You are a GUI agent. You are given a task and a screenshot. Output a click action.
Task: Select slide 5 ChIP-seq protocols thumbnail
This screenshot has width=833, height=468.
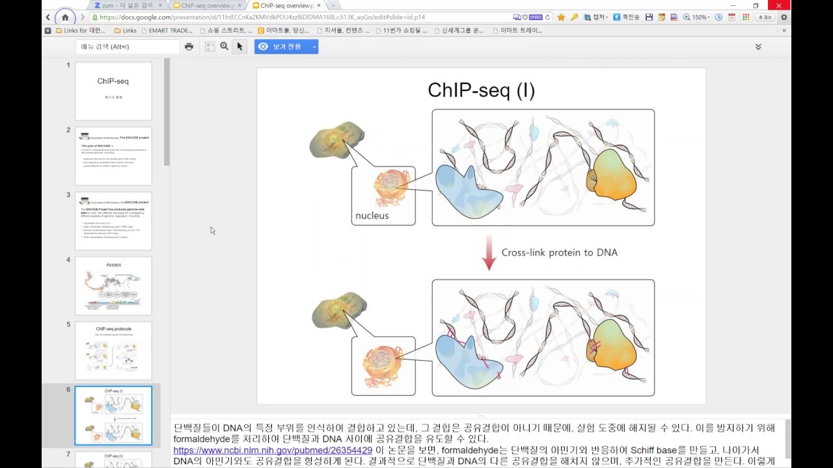pyautogui.click(x=113, y=351)
